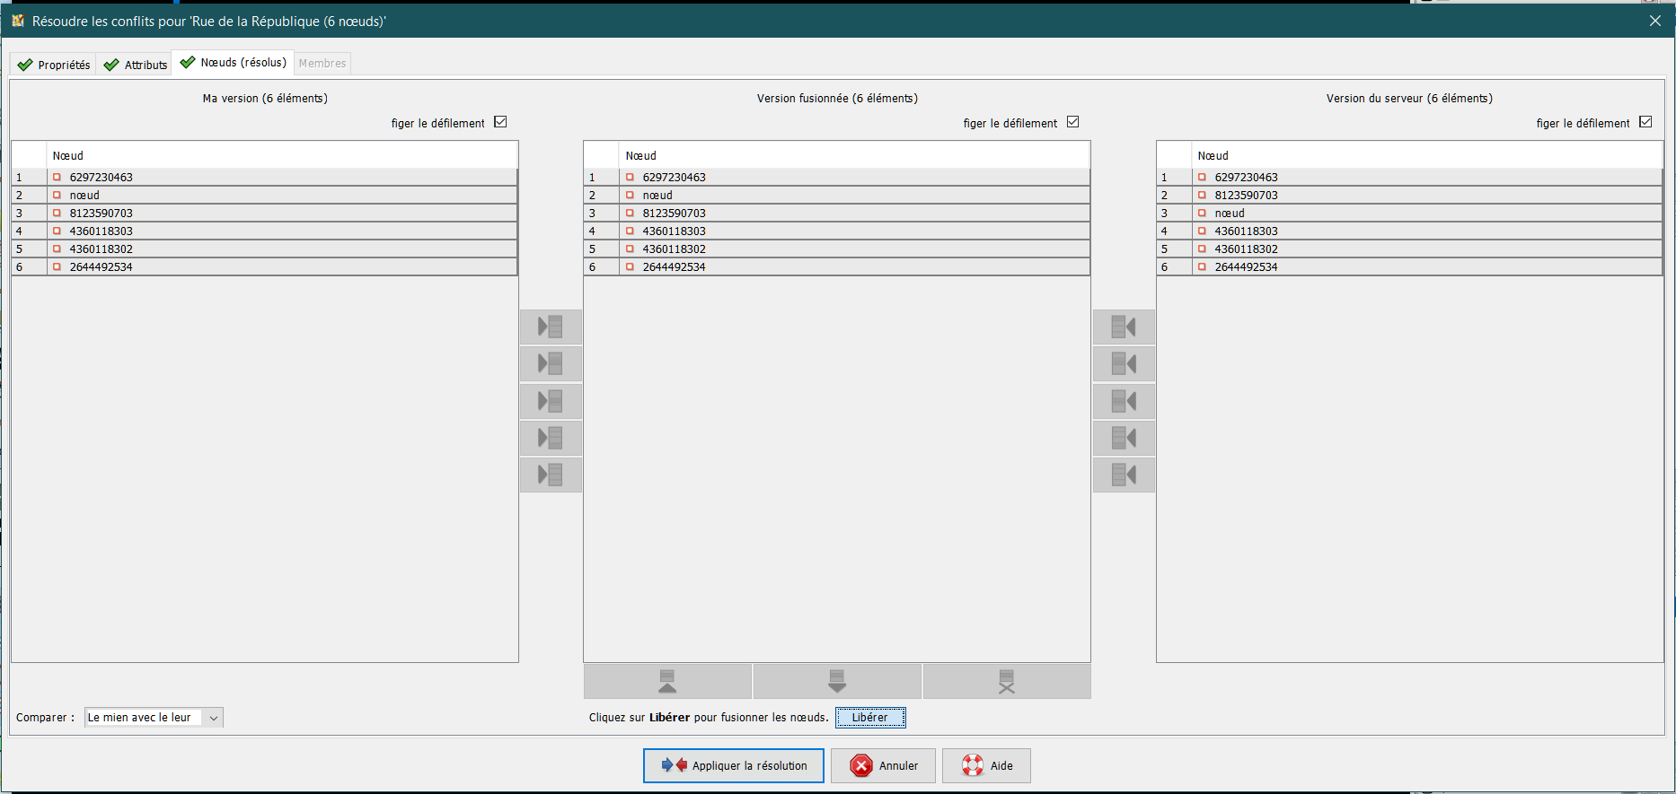The width and height of the screenshot is (1676, 794).
Task: Click the Annuler button
Action: coord(883,766)
